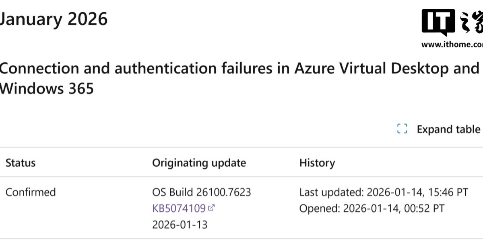483x241 pixels.
Task: Click Windows 365 in the issue title
Action: 47,88
